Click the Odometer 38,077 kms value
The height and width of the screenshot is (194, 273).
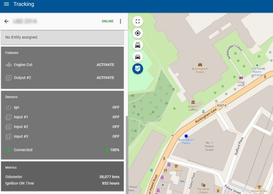109,177
